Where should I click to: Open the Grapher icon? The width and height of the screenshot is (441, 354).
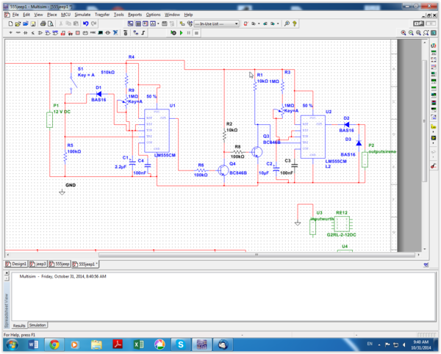tap(153, 24)
